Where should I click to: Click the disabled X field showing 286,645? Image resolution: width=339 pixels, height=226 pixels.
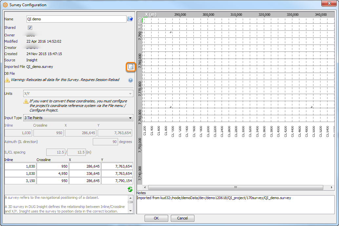coord(81,133)
